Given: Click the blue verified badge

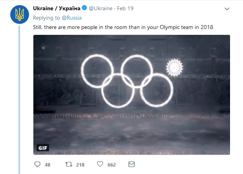Looking at the screenshot, I should click(x=84, y=8).
